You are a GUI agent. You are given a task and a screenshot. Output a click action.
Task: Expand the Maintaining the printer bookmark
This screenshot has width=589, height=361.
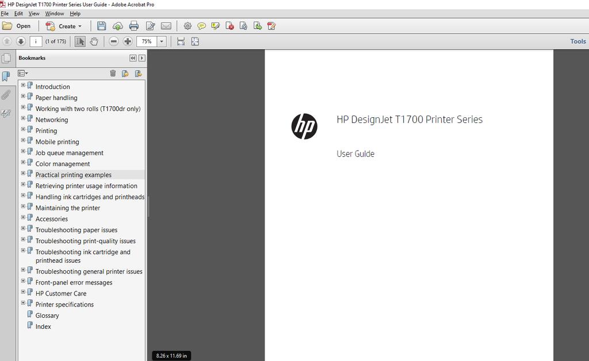coord(23,206)
